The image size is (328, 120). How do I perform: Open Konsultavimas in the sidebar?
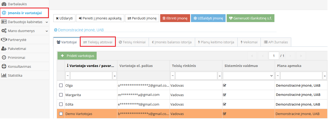[19, 66]
